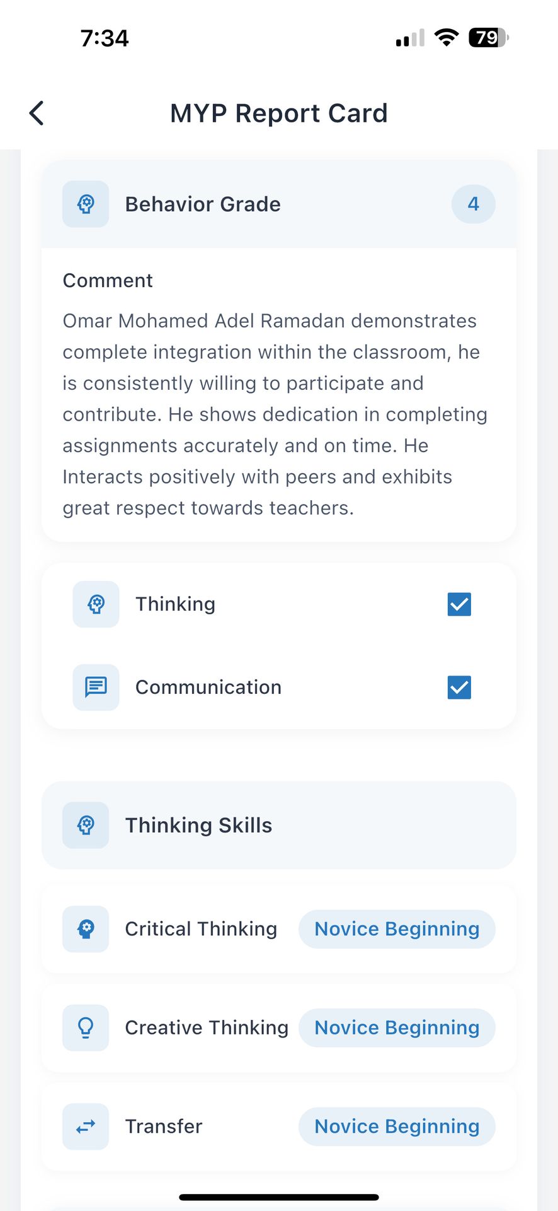Open Transfer Novice Beginning badge

tap(397, 1126)
